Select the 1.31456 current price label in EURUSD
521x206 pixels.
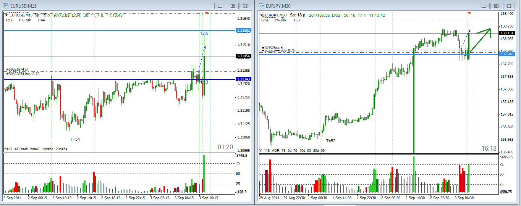tap(243, 56)
